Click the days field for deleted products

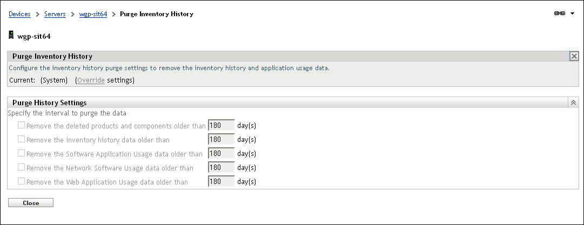[221, 125]
